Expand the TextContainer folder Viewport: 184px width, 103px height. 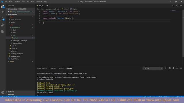11,43
